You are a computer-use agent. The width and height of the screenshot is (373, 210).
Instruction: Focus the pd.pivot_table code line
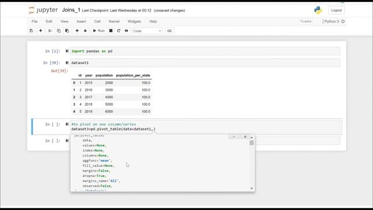click(113, 129)
